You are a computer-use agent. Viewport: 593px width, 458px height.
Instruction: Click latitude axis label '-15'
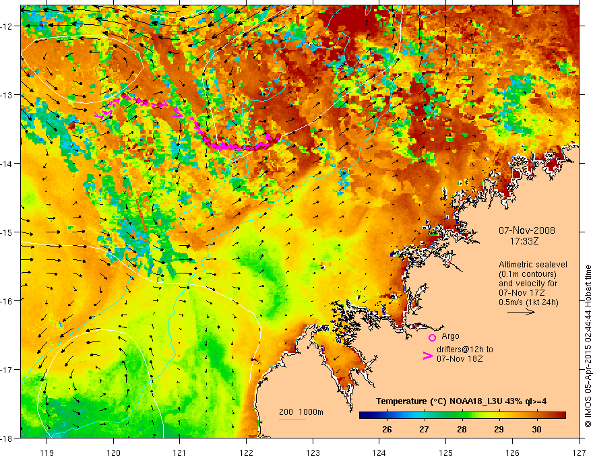(x=7, y=232)
